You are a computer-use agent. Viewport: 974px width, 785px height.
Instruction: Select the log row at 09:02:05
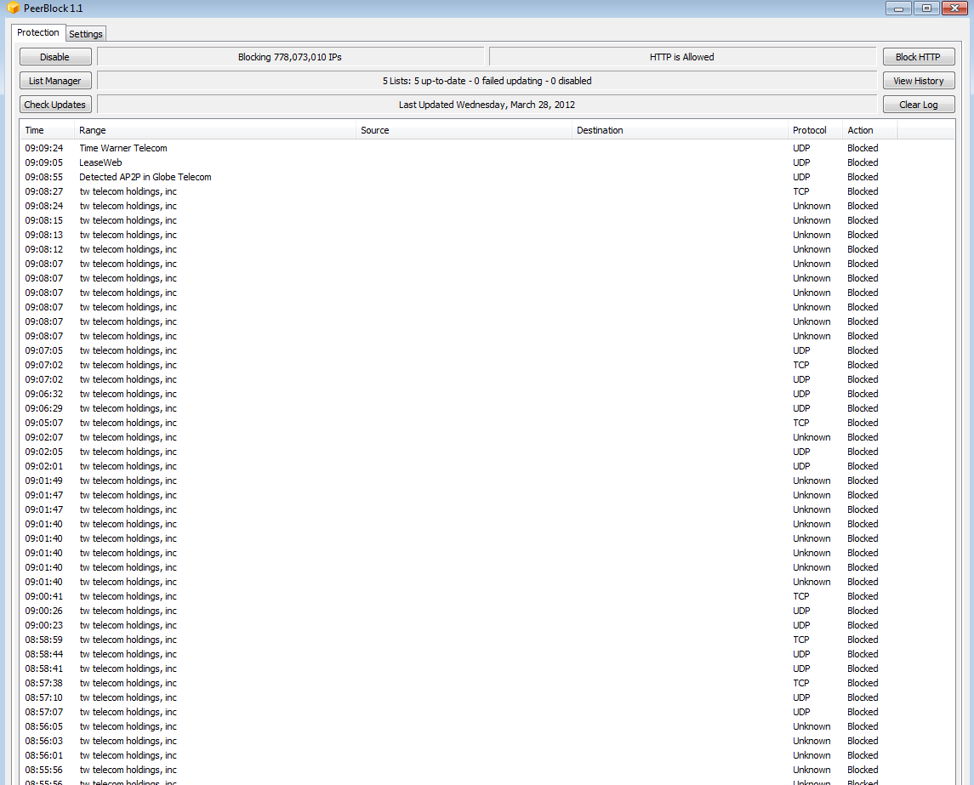[487, 452]
